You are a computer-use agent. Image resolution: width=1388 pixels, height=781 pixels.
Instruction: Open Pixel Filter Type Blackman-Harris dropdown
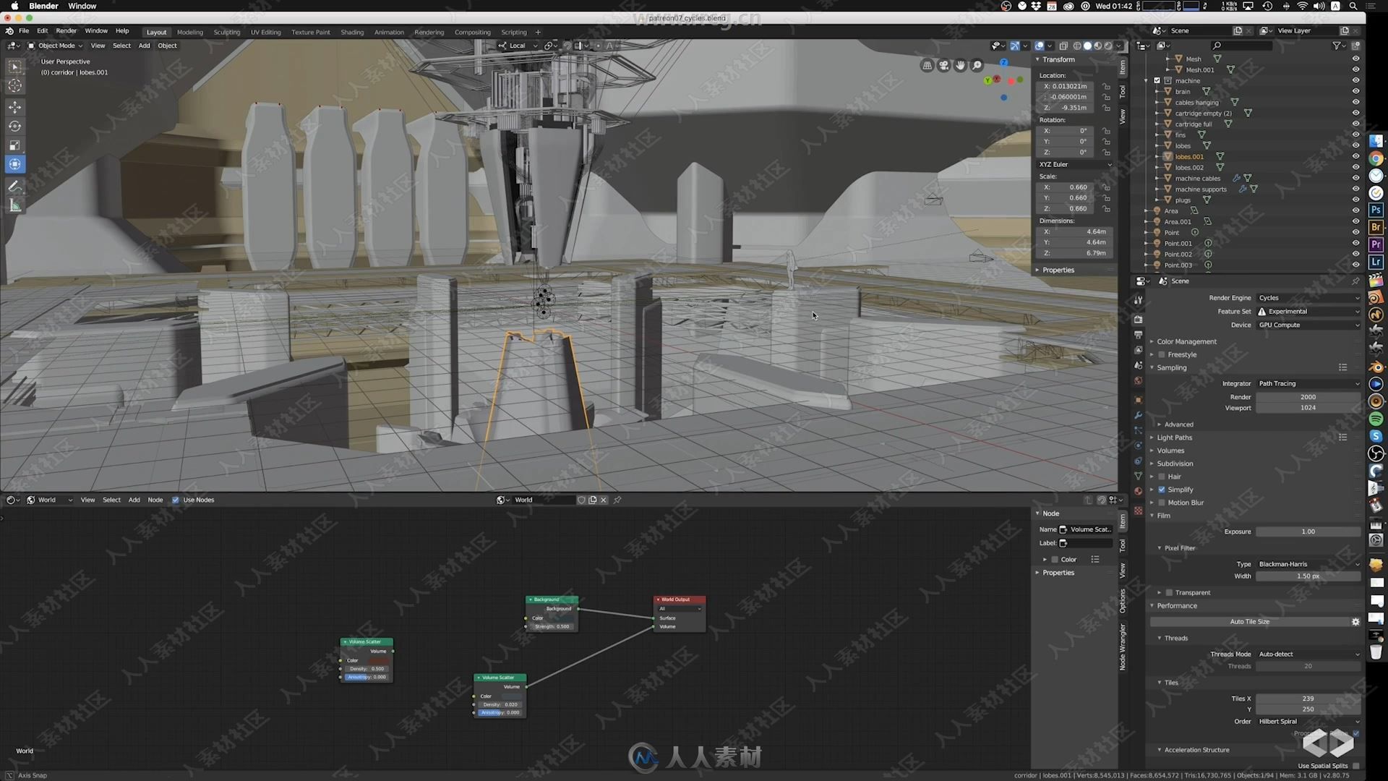coord(1308,564)
